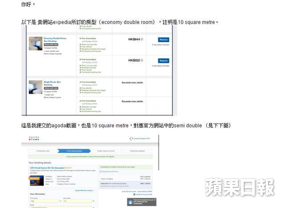Click the greeting text 你好
This screenshot has height=208, width=285.
(x=28, y=4)
